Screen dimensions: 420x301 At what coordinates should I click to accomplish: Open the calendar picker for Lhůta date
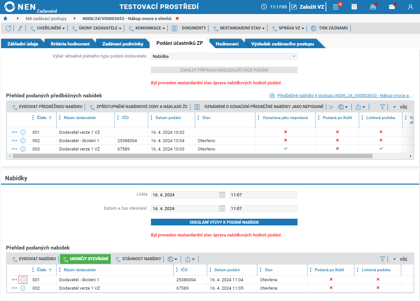pyautogui.click(x=222, y=195)
